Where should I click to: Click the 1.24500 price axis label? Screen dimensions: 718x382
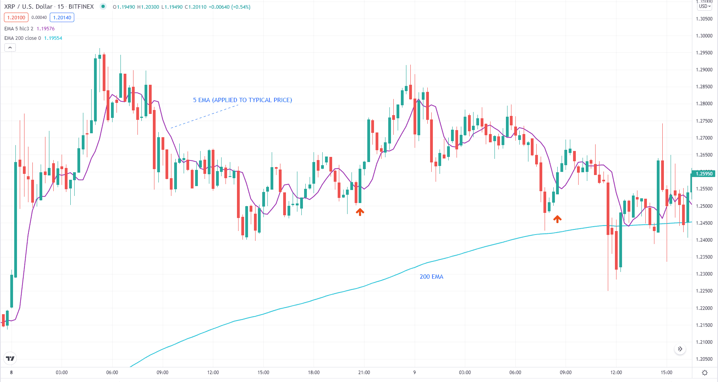(704, 223)
